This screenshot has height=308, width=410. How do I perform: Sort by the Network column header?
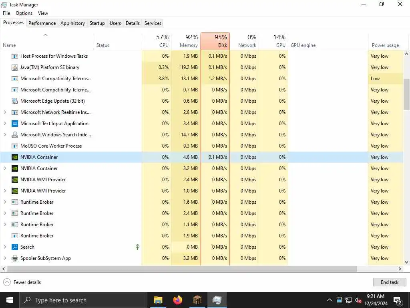coord(245,41)
